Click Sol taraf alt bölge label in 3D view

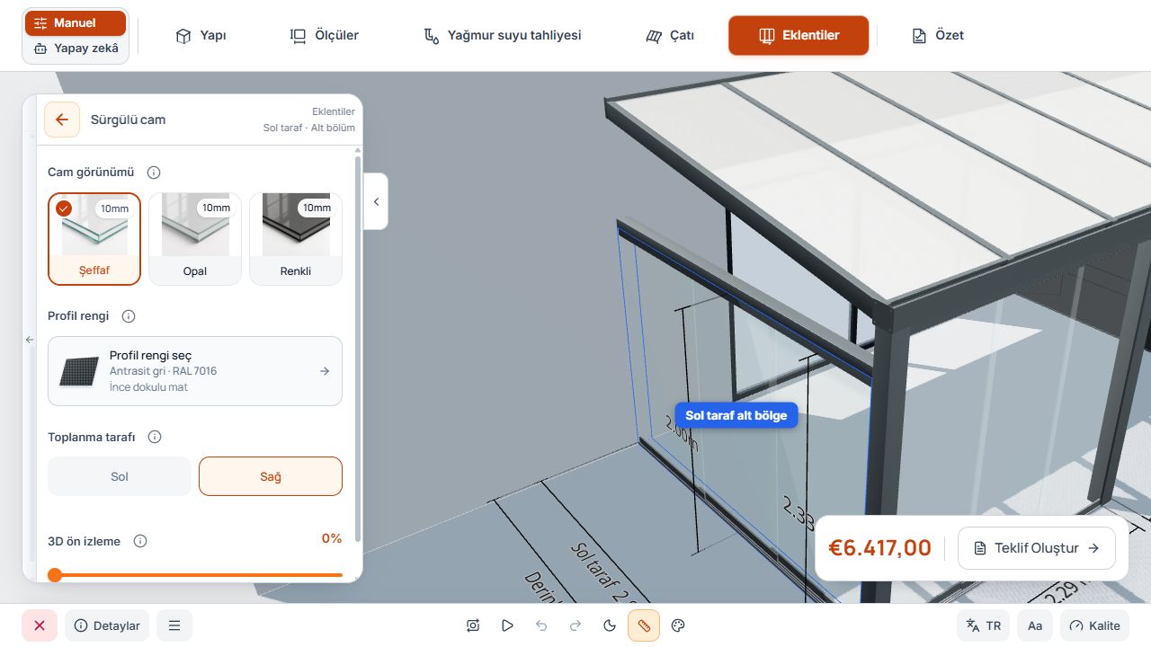coord(736,415)
